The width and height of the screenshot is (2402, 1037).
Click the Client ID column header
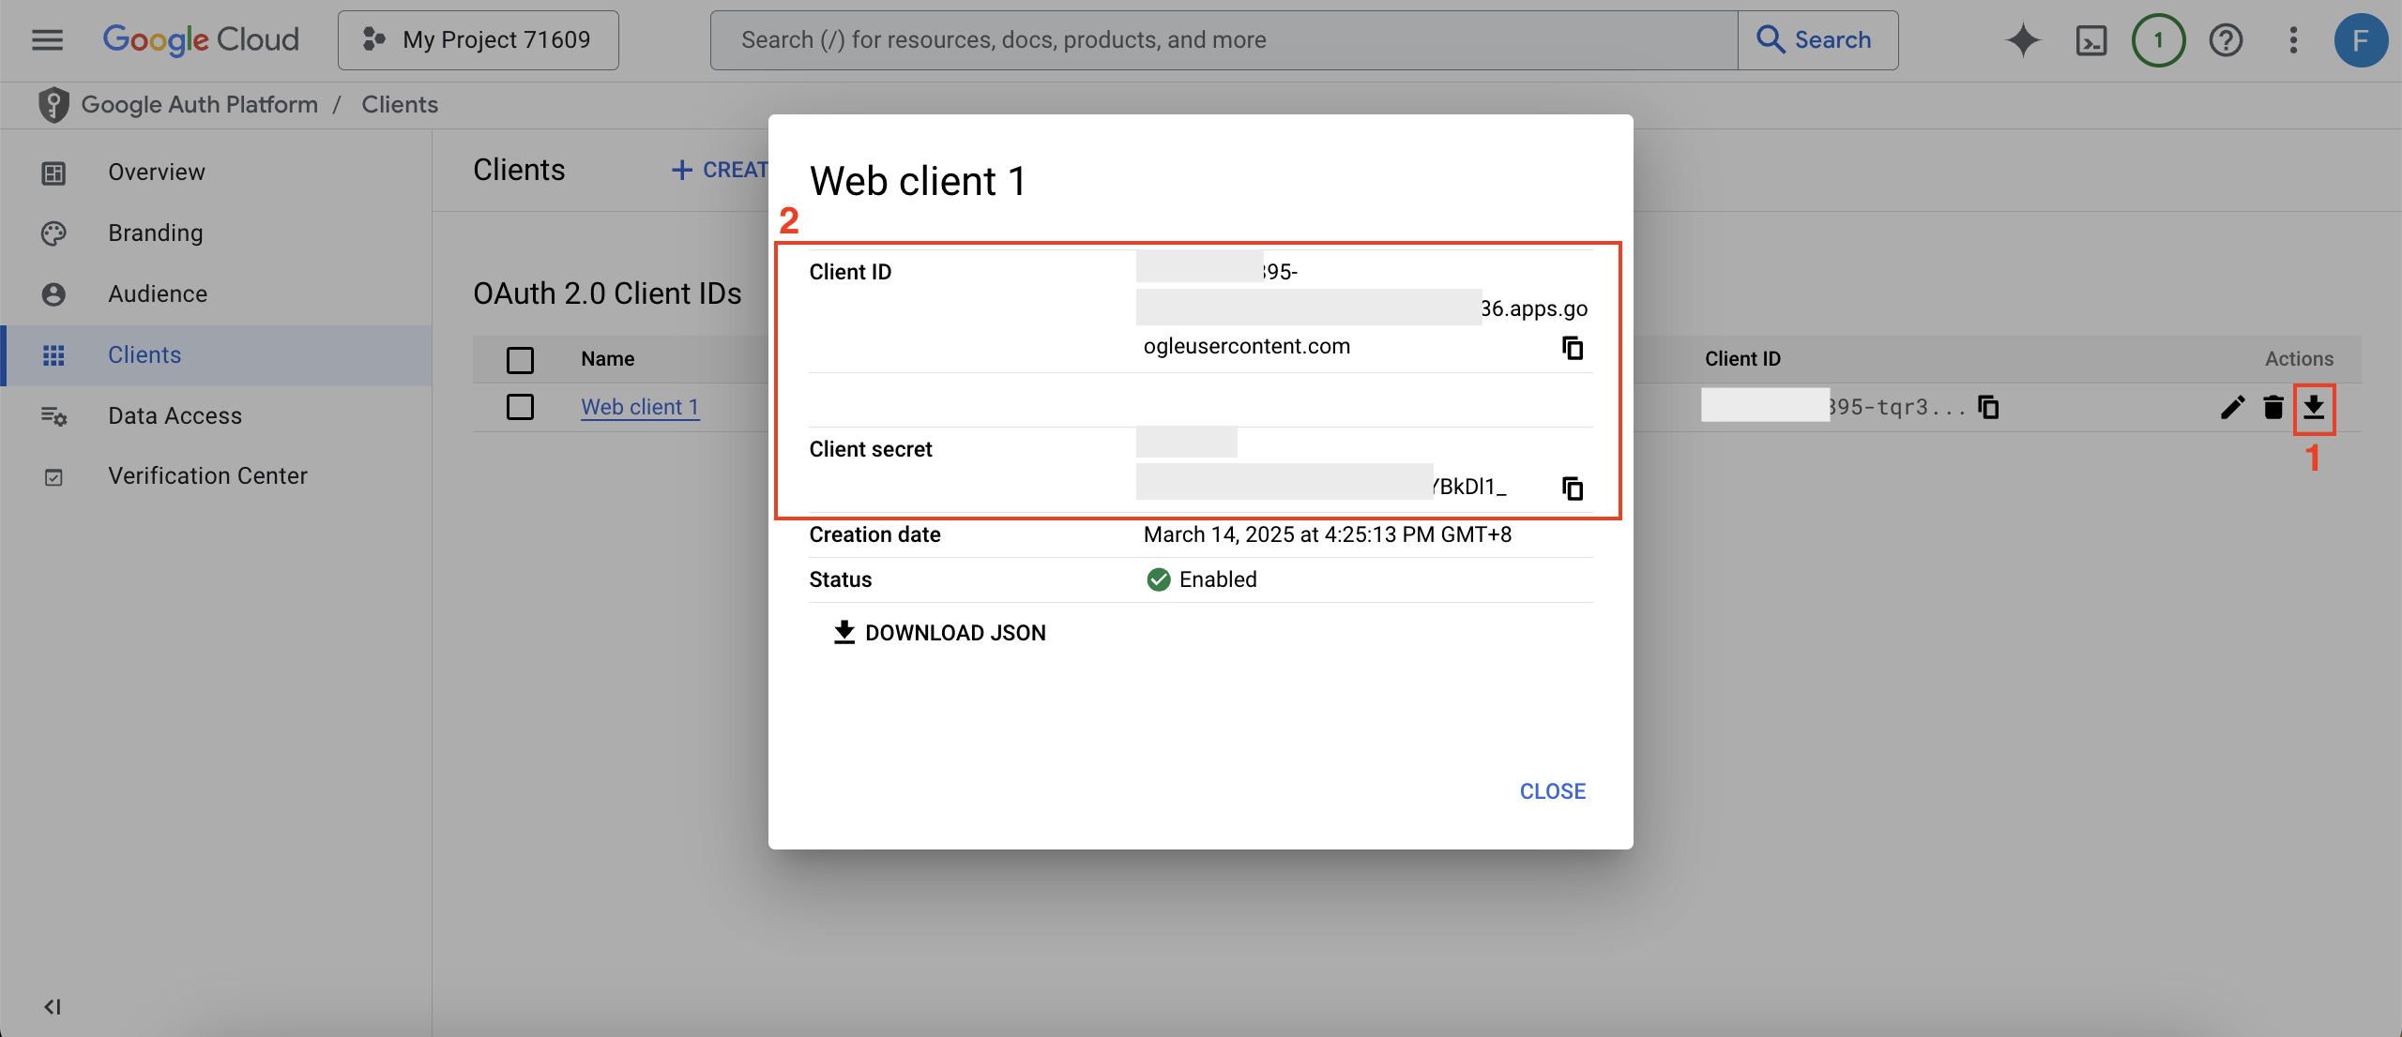point(1742,359)
